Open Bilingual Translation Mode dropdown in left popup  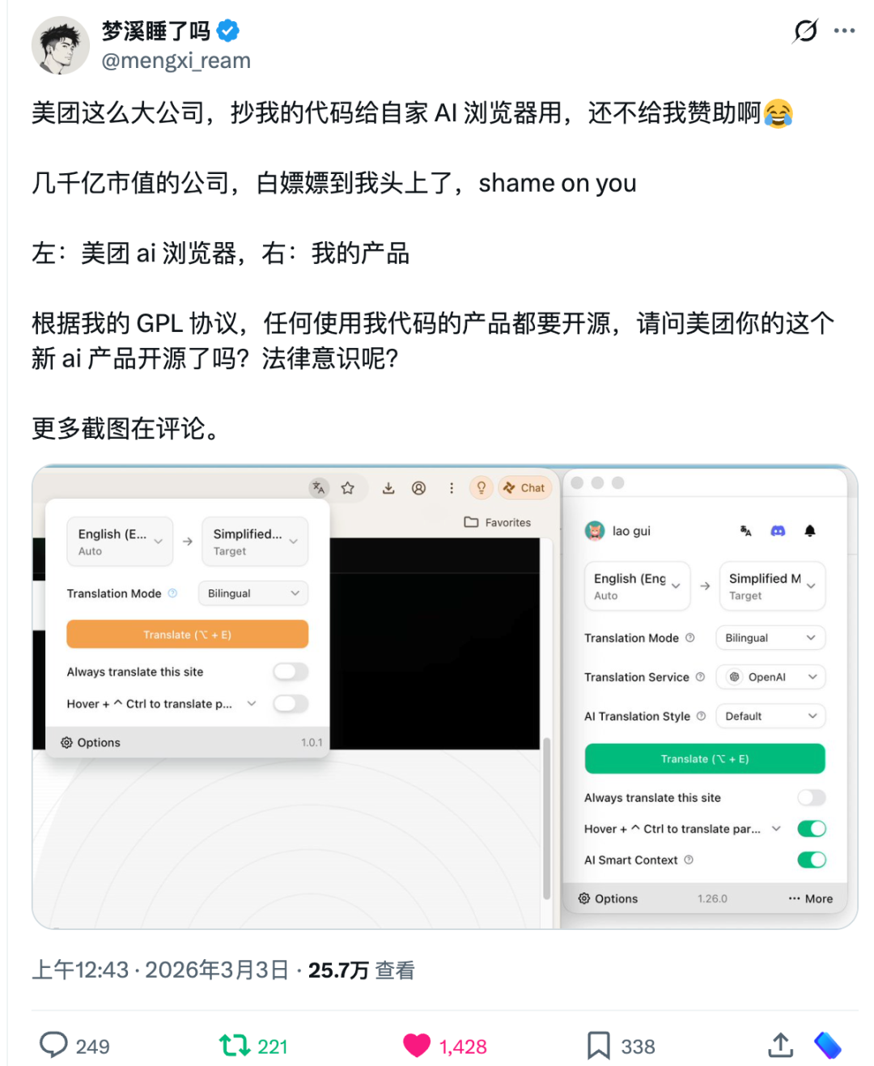click(x=253, y=593)
